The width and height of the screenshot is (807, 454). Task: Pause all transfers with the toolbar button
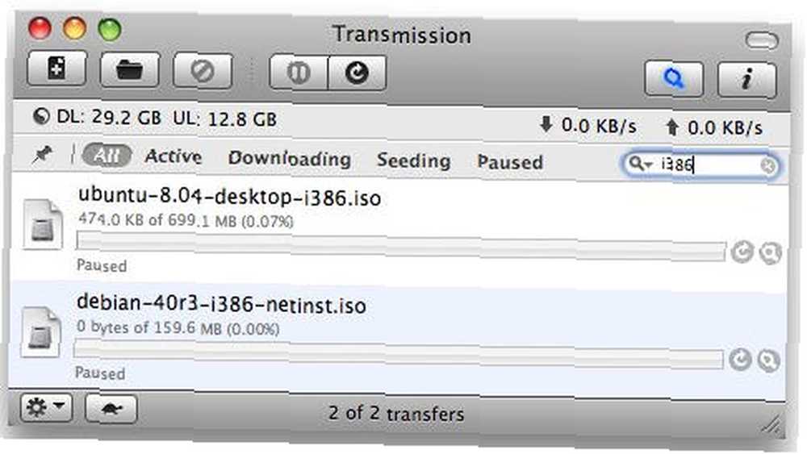299,73
